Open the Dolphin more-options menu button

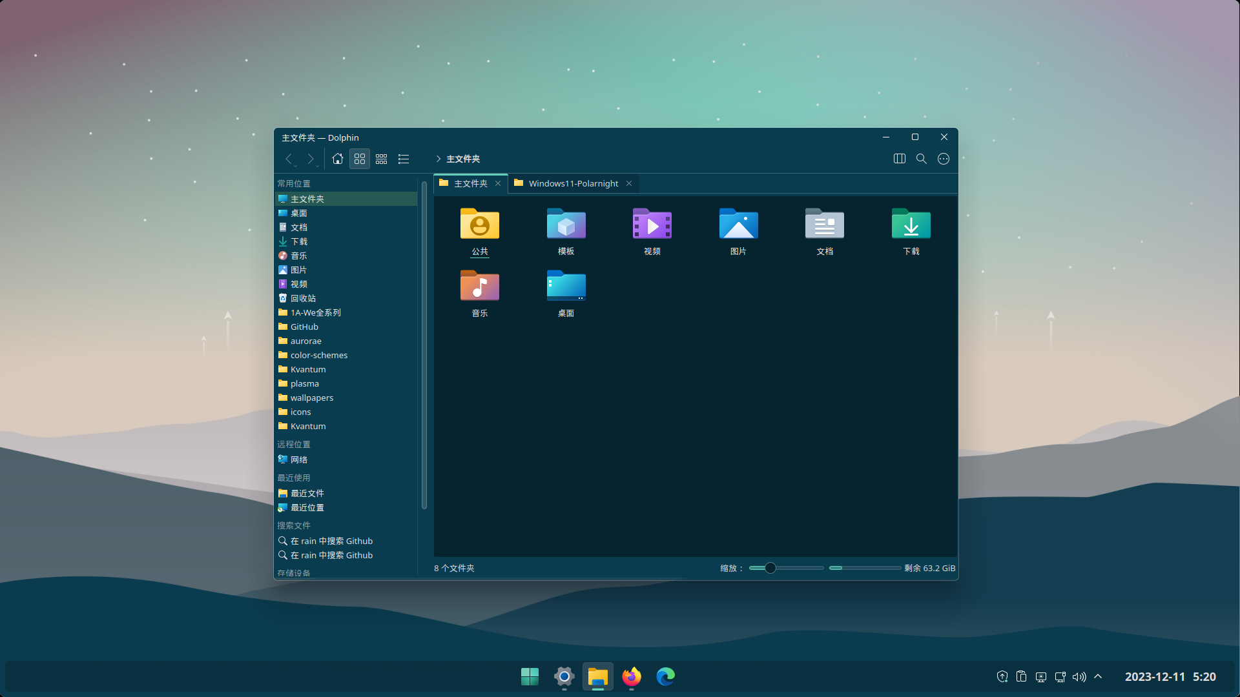[x=944, y=159]
